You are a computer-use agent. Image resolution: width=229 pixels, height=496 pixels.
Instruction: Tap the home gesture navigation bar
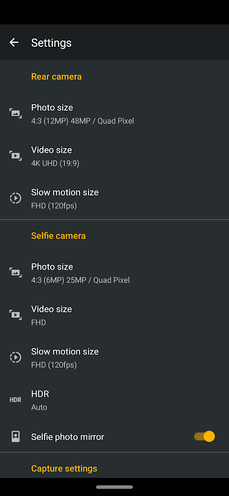114,487
